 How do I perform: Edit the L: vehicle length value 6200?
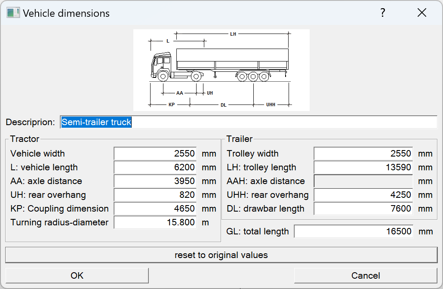[x=154, y=167]
